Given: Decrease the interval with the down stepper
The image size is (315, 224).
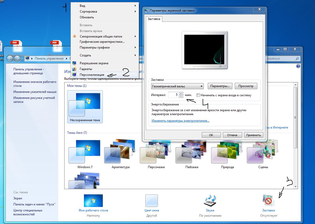Looking at the screenshot, I should tap(181, 96).
